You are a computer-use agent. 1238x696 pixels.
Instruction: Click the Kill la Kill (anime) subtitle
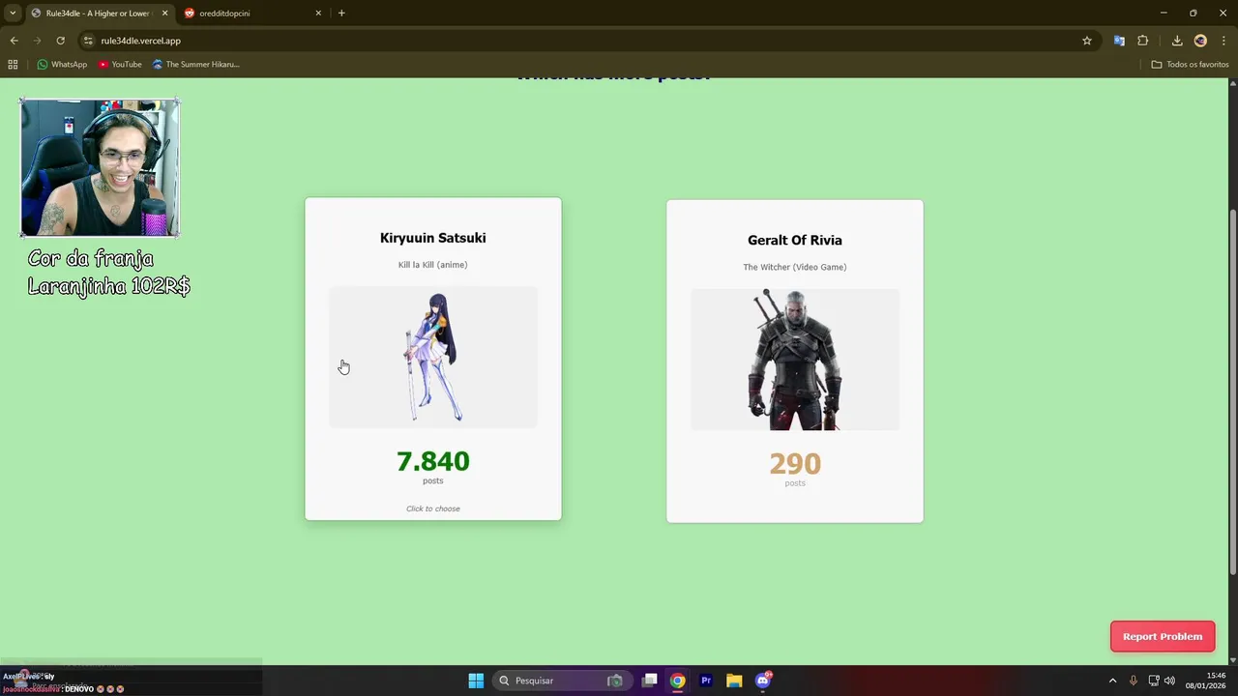click(433, 265)
